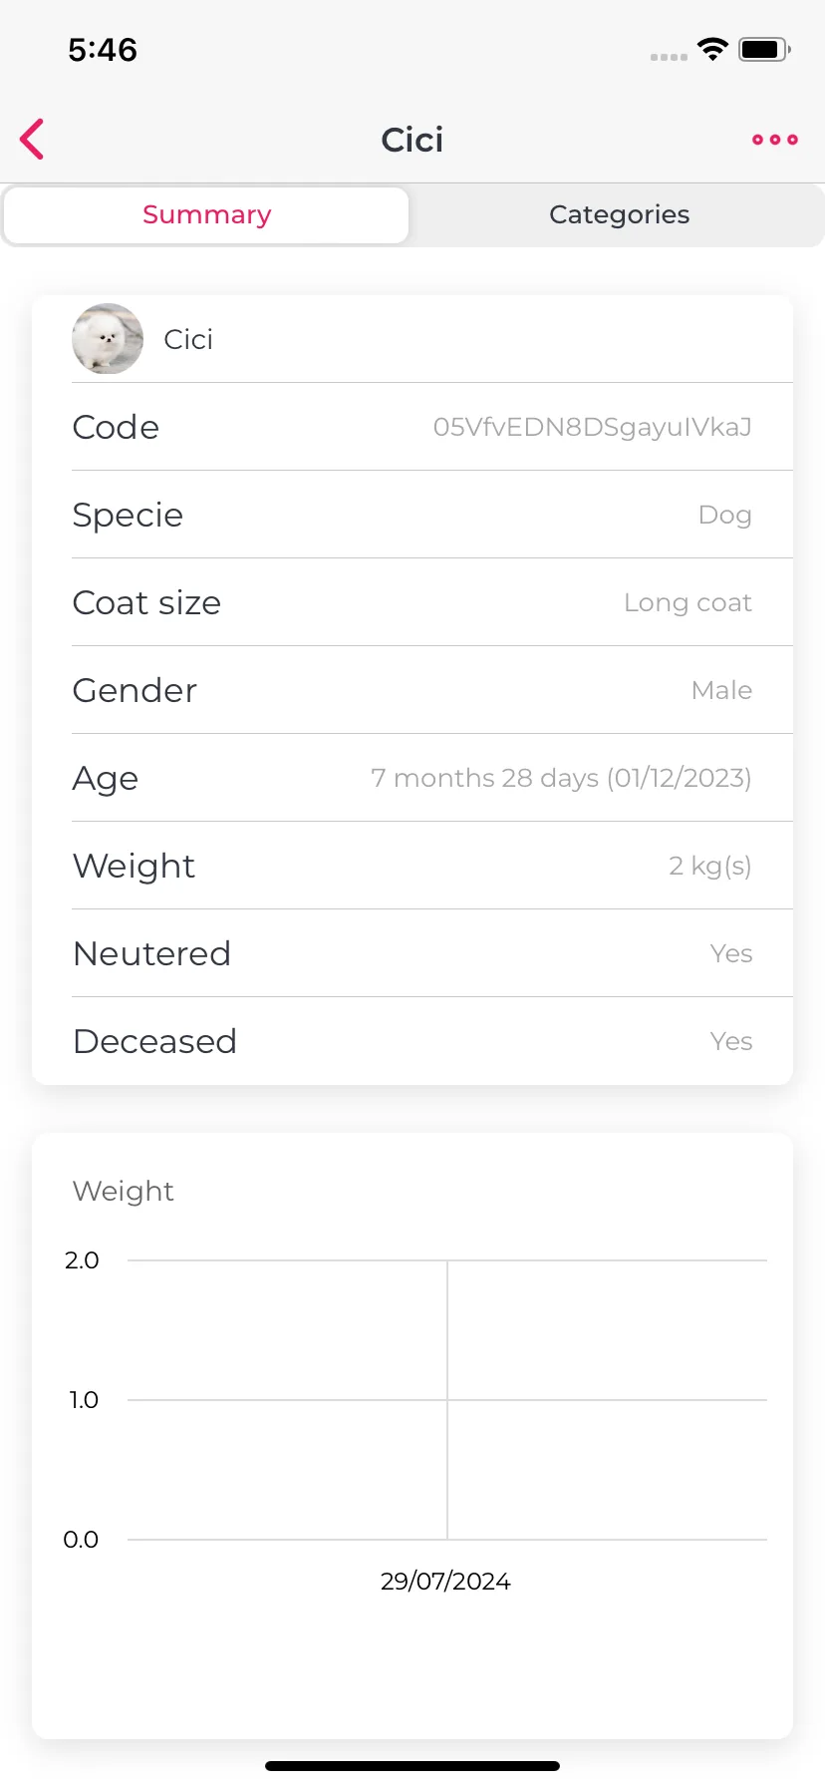This screenshot has height=1787, width=825.
Task: Tap the Age row with birth date
Action: (412, 778)
